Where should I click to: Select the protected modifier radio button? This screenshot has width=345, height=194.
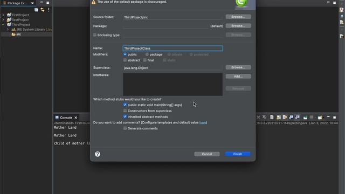pyautogui.click(x=191, y=54)
